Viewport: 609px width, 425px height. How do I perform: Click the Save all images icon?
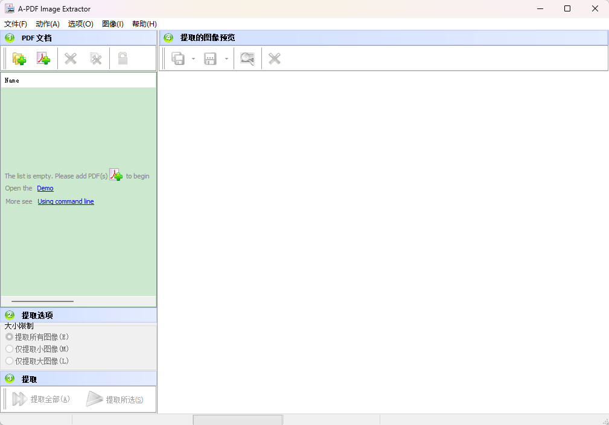coord(178,58)
